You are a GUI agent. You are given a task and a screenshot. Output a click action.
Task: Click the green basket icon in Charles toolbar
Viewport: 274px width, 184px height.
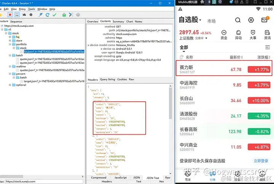64,15
